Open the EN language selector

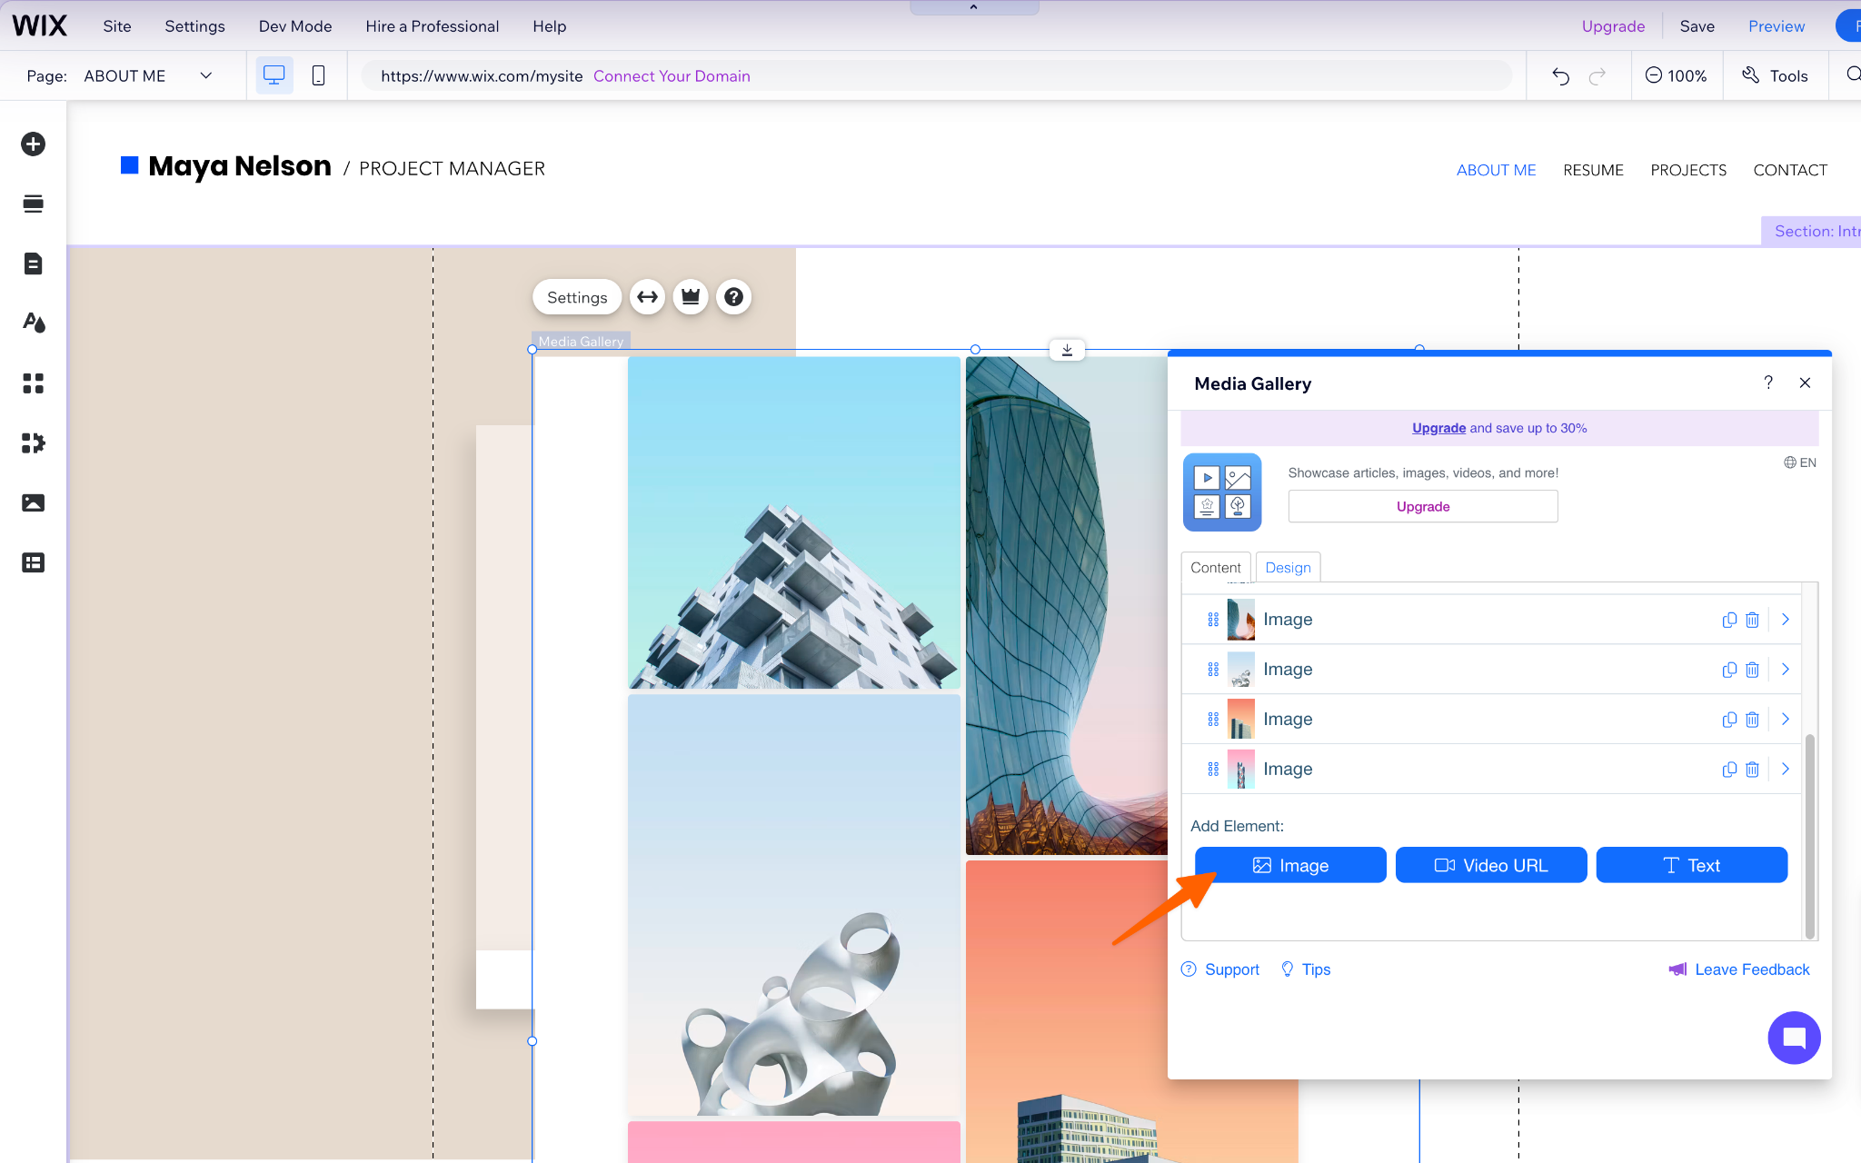pyautogui.click(x=1799, y=462)
